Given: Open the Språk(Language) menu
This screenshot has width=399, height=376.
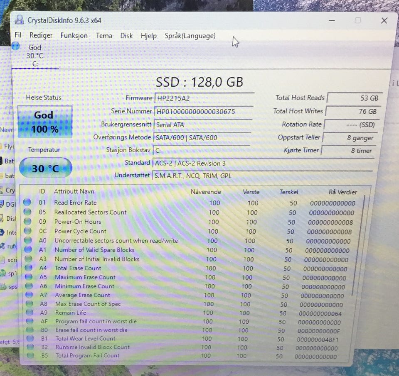Looking at the screenshot, I should (x=190, y=36).
